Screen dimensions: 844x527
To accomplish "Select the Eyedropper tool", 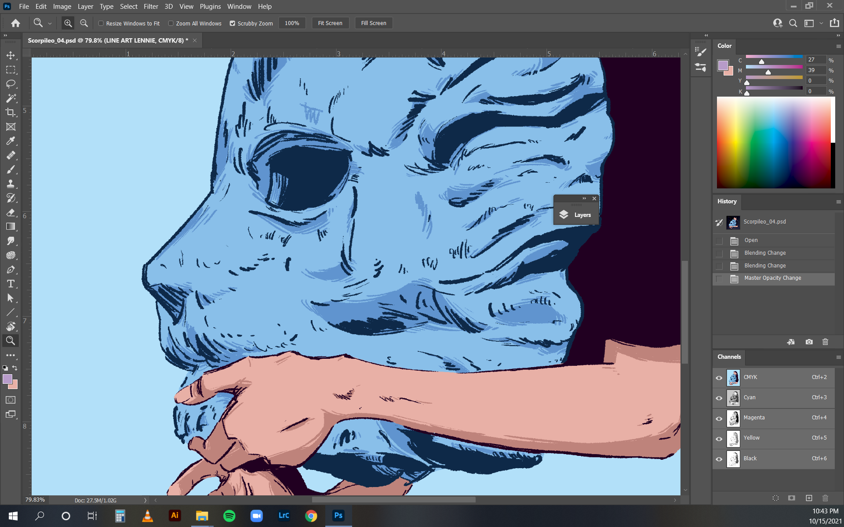I will click(x=11, y=141).
